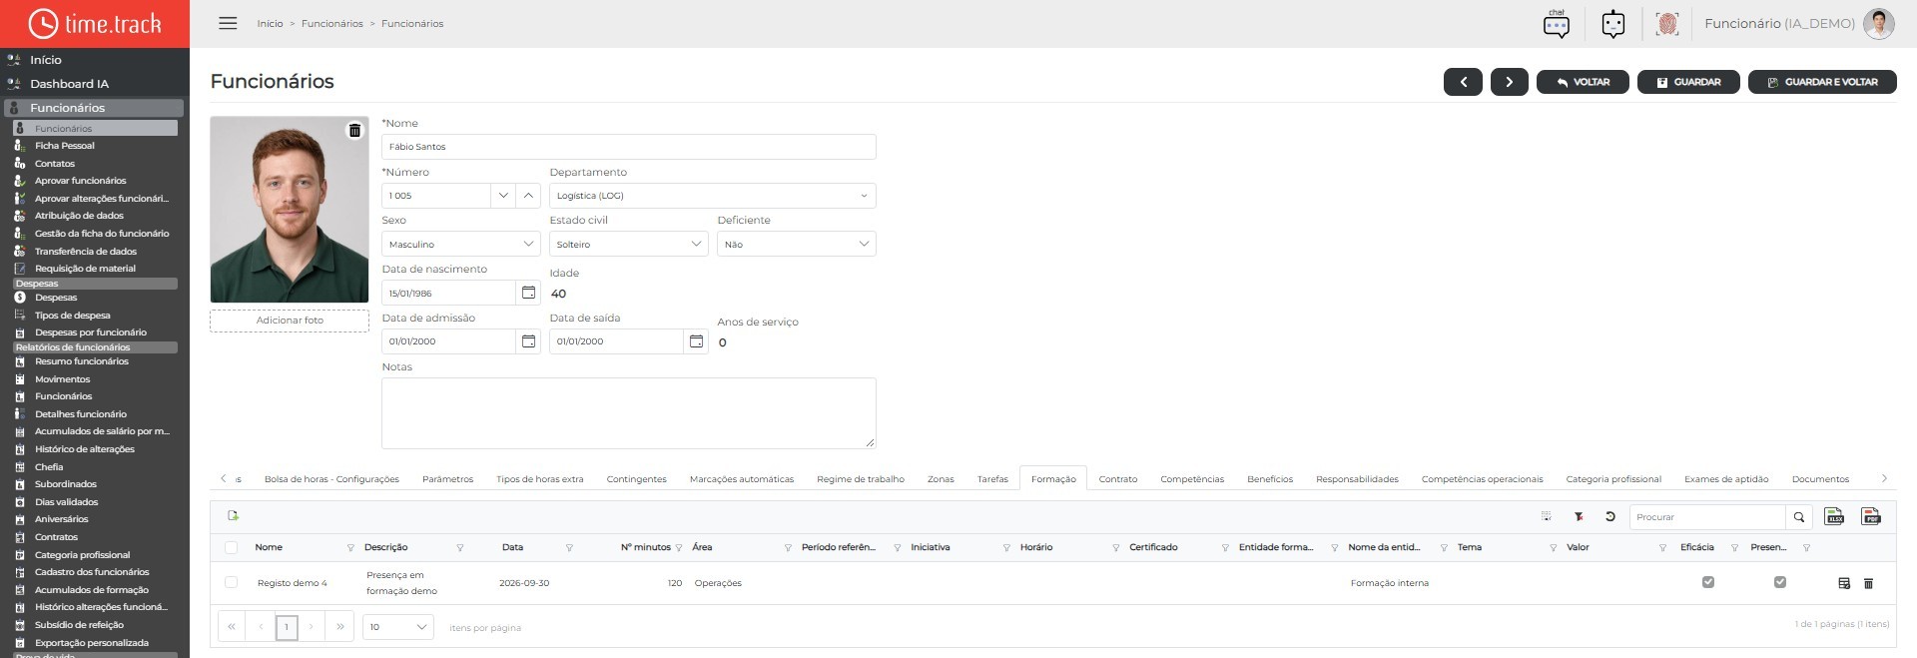Switch to the Regime de trabalho tab

(861, 479)
